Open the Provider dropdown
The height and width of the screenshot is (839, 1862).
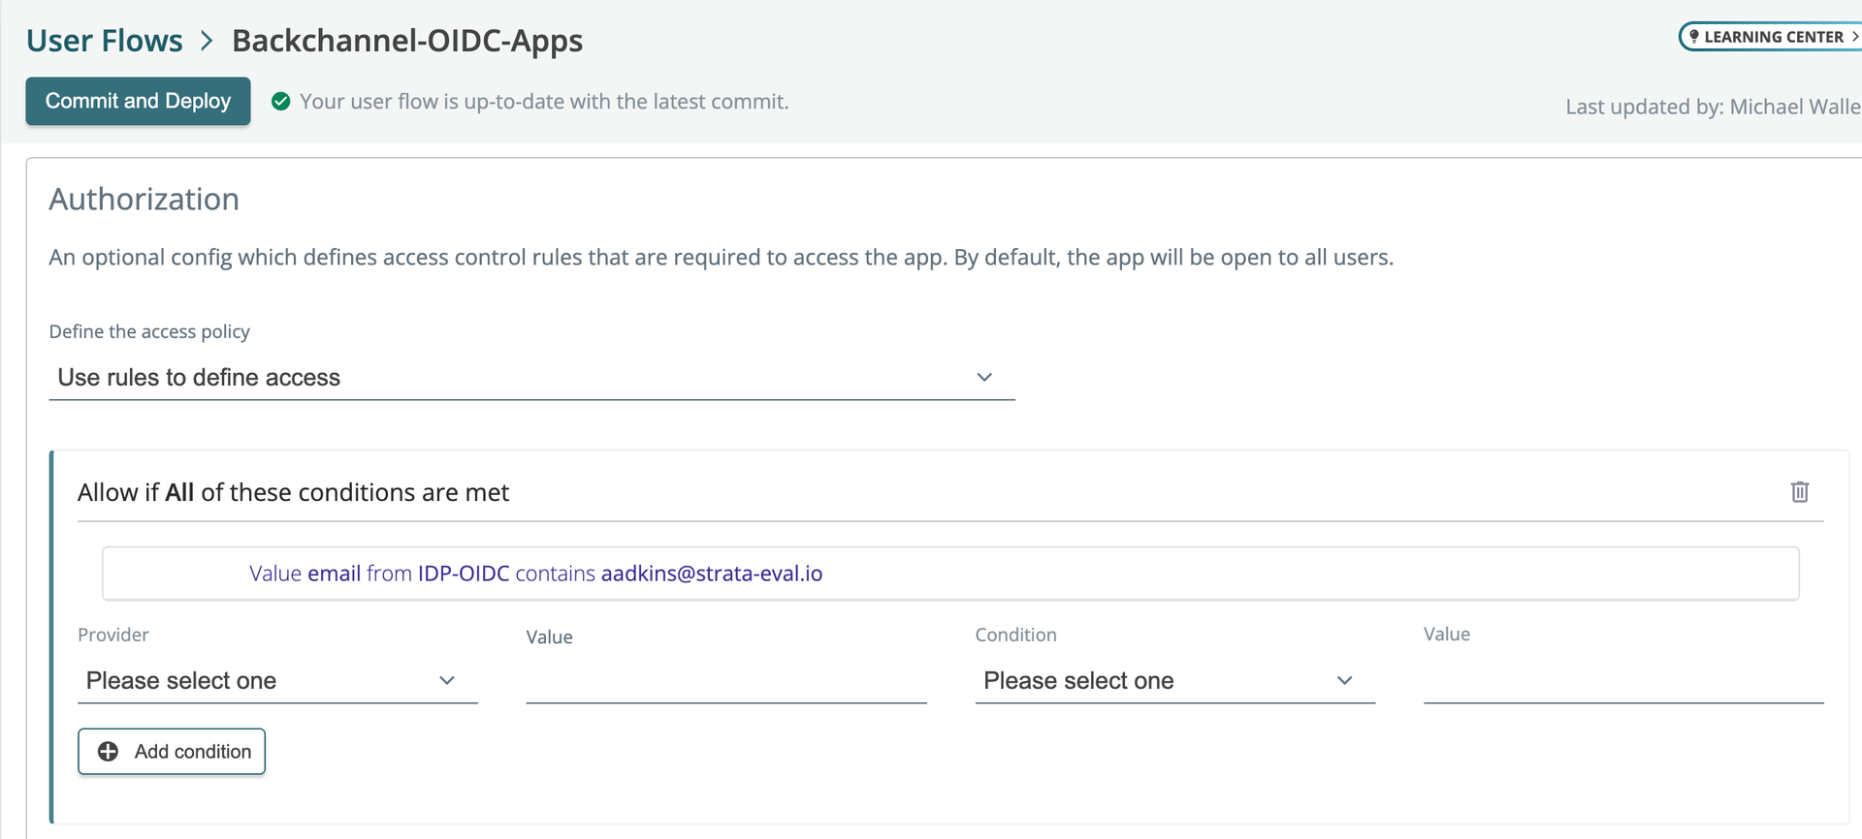coord(277,680)
